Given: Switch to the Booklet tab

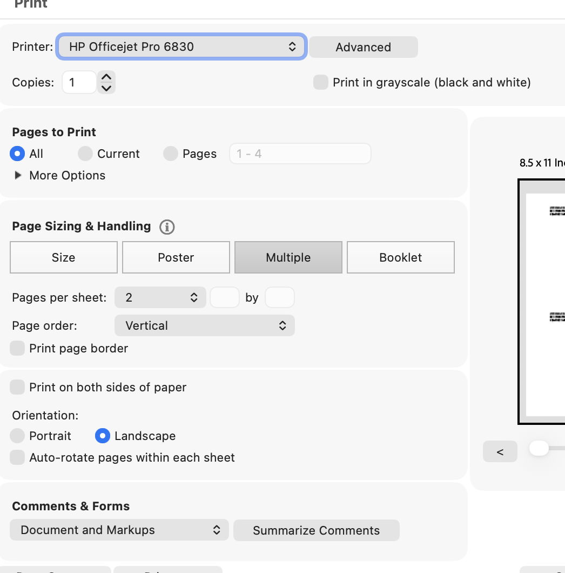Looking at the screenshot, I should pos(401,257).
